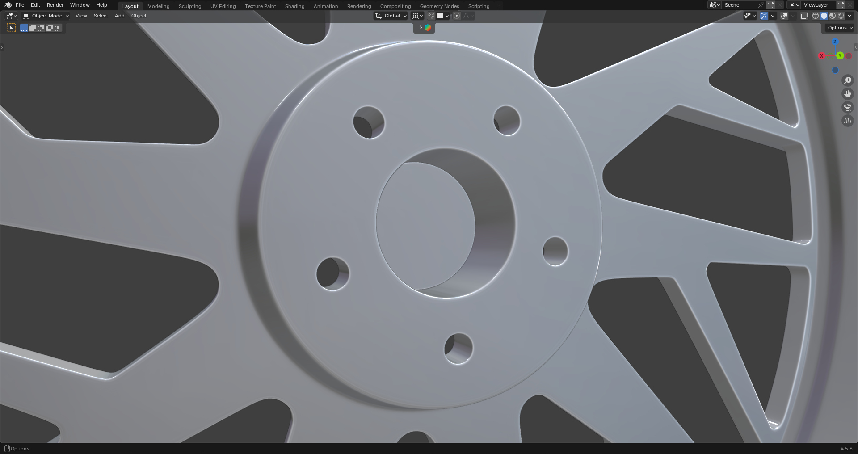The height and width of the screenshot is (454, 858).
Task: Switch to the UV Editing workspace tab
Action: coord(223,6)
